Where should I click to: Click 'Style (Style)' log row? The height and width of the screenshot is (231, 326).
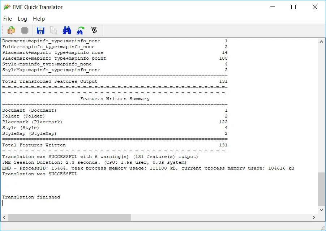tap(115, 128)
